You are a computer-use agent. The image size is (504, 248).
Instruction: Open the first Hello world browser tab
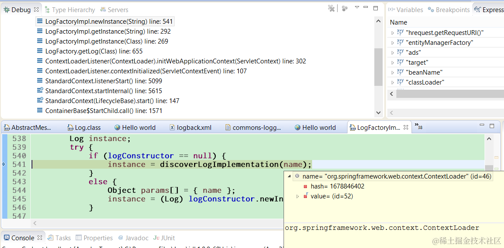coord(135,128)
